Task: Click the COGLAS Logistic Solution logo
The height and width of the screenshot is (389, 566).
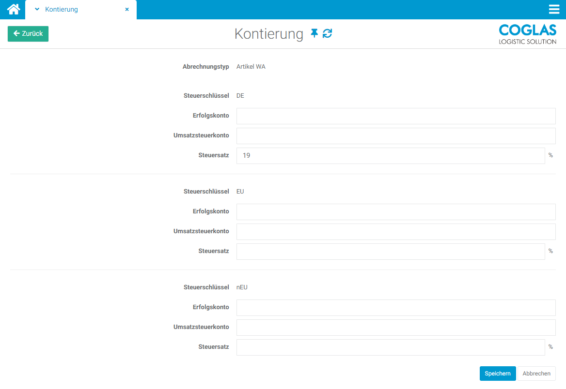Action: click(527, 34)
